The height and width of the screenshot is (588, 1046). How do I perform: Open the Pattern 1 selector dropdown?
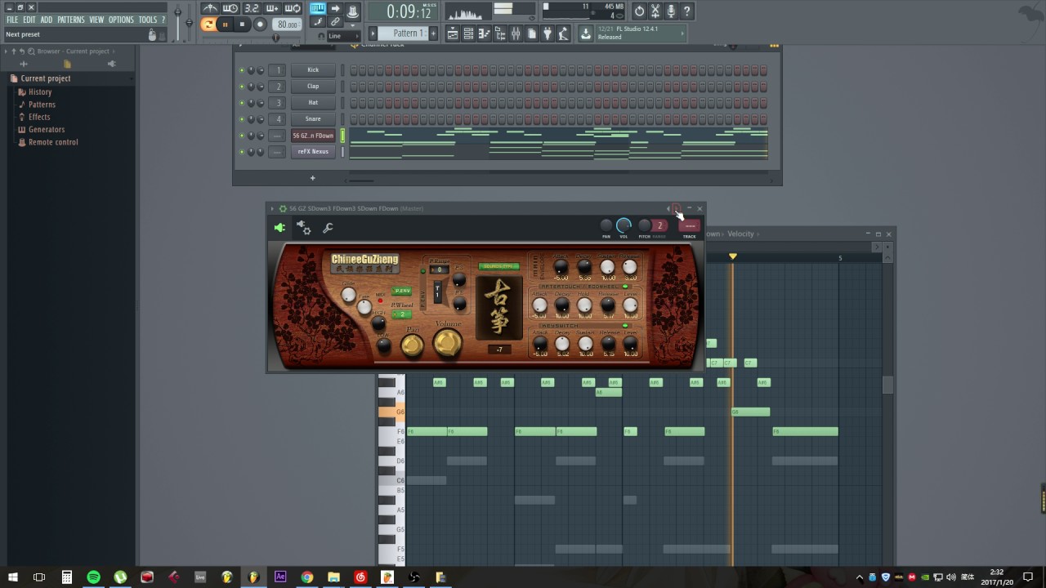pos(407,33)
